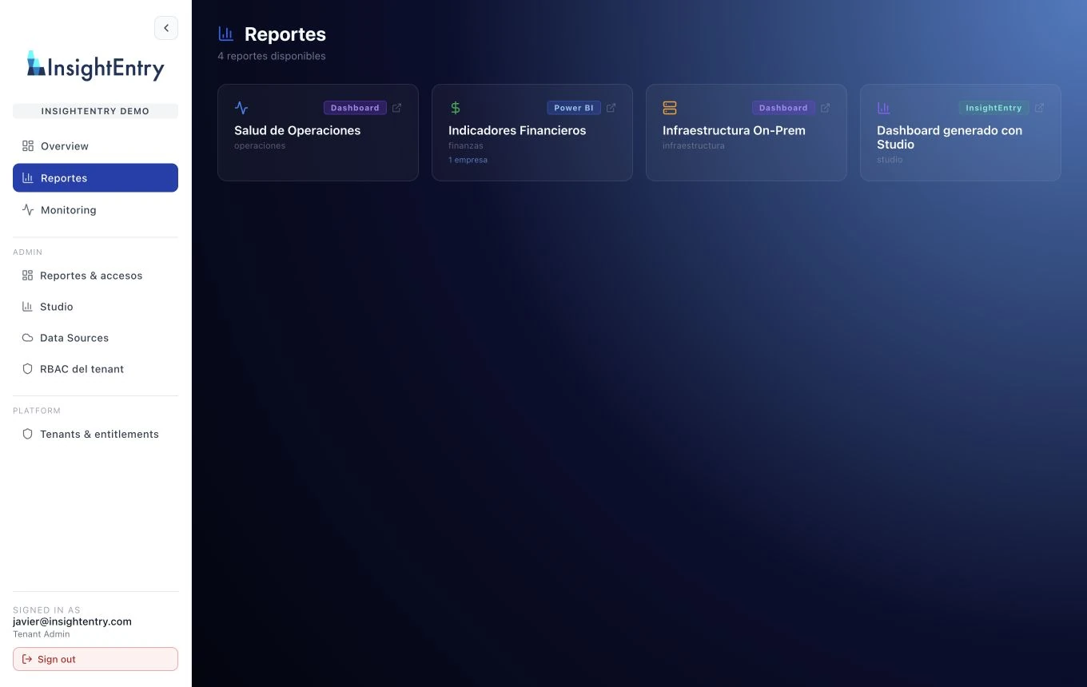The height and width of the screenshot is (687, 1087).
Task: Click the pulse icon on Salud de Operaciones
Action: point(241,108)
